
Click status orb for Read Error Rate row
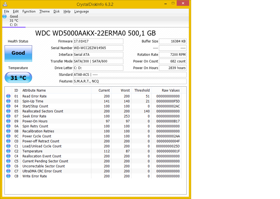8,96
